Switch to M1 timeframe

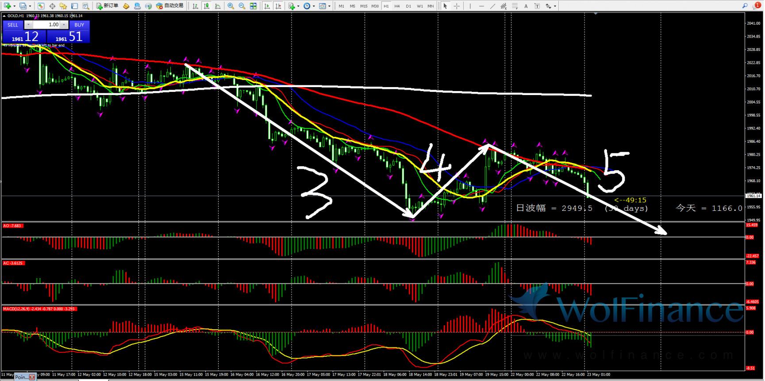(342, 6)
